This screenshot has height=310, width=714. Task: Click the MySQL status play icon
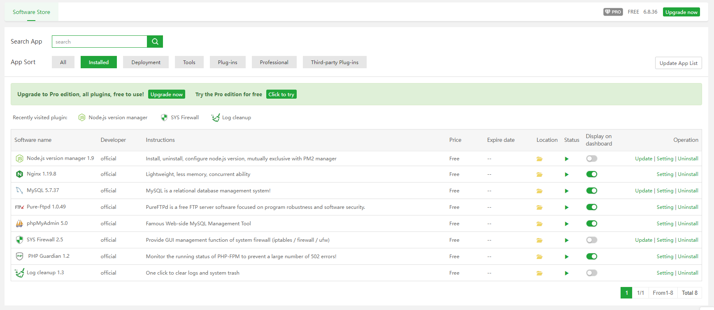[x=567, y=191]
